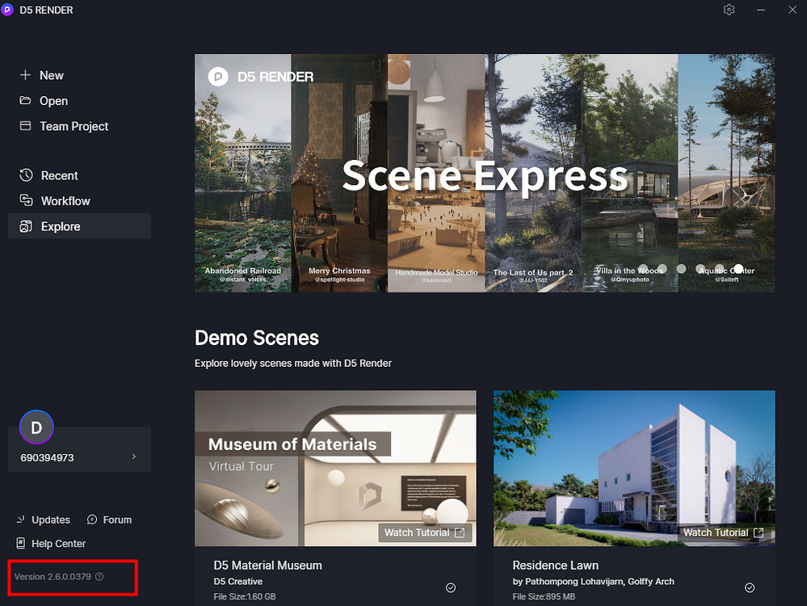Select the Explore sidebar item
The width and height of the screenshot is (807, 606).
79,226
